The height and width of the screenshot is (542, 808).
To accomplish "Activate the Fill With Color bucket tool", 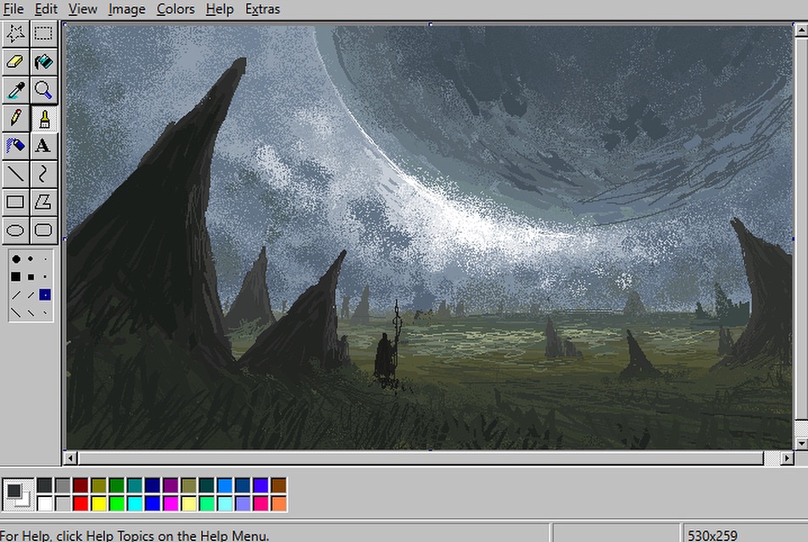I will (x=43, y=62).
